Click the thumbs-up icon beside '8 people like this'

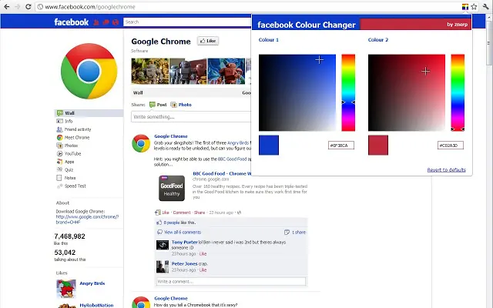coord(159,223)
